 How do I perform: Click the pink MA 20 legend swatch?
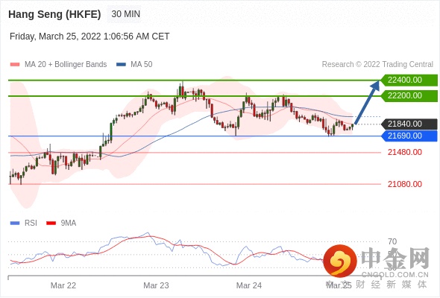pyautogui.click(x=15, y=65)
